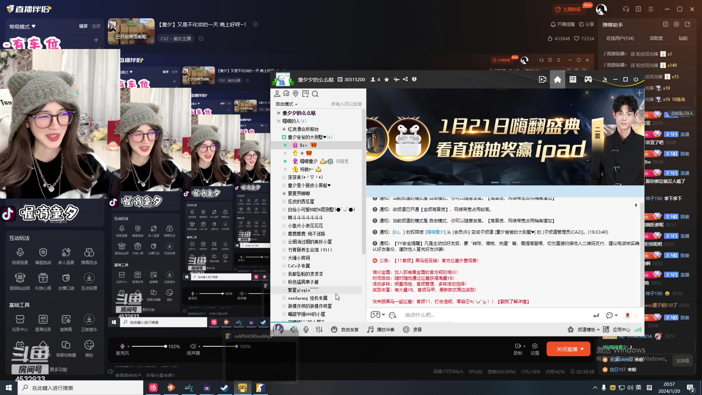Send the rose gift in YY chat
The width and height of the screenshot is (702, 395).
[627, 315]
